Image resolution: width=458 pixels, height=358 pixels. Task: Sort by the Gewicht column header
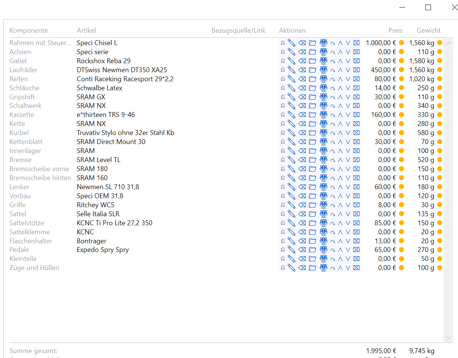[x=429, y=30]
